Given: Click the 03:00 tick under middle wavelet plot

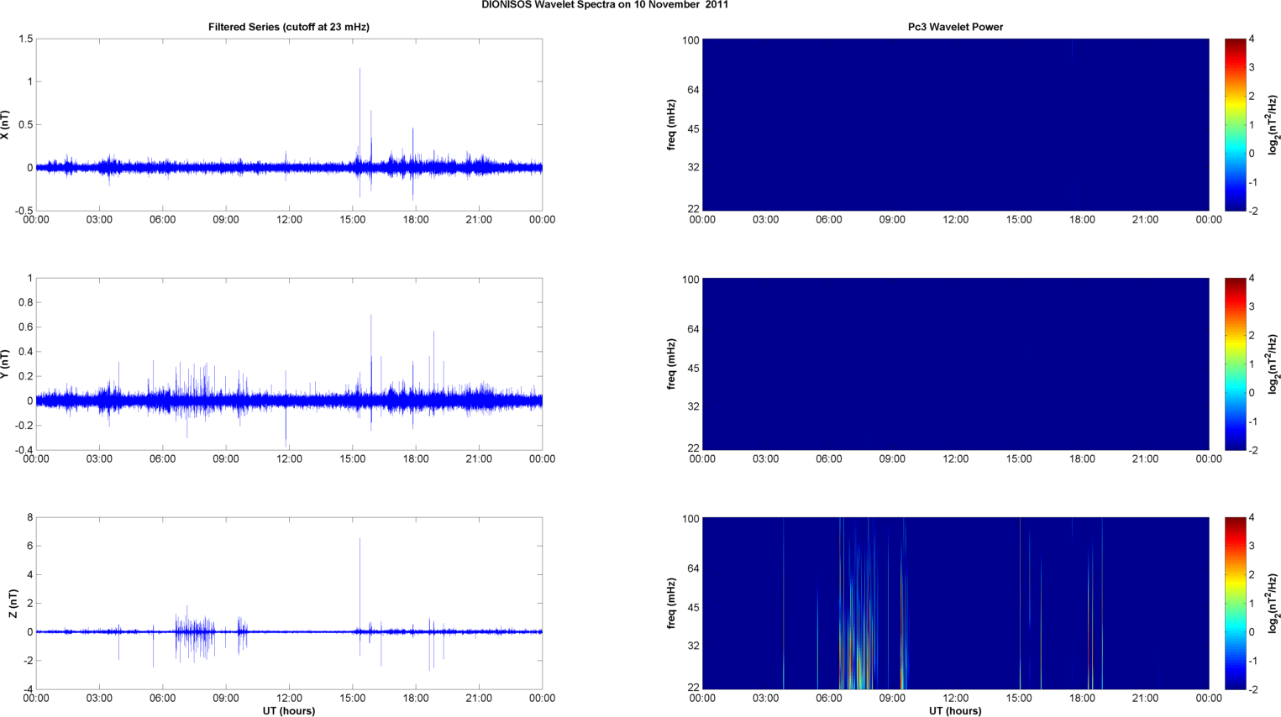Looking at the screenshot, I should 765,459.
